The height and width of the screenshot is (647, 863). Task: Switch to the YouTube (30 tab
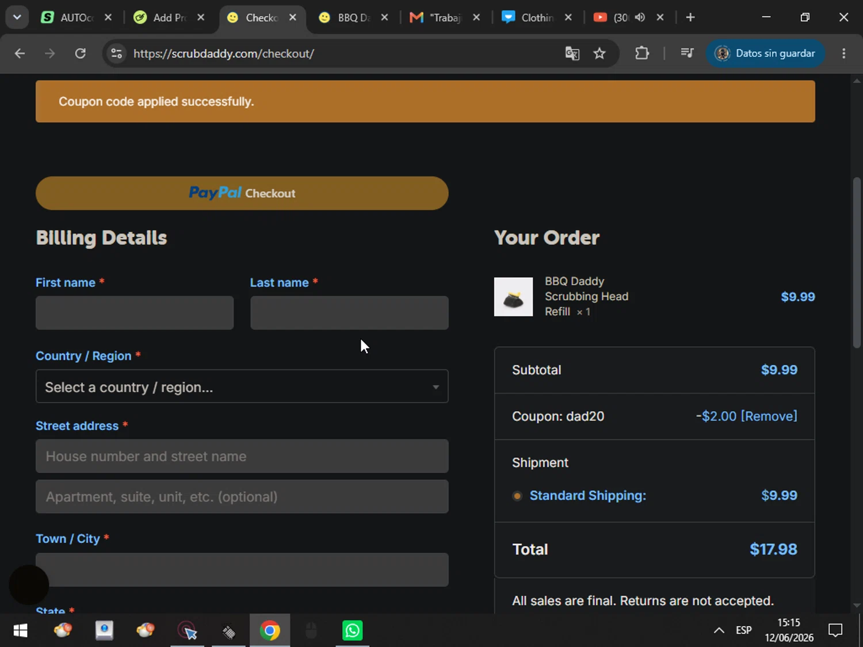(620, 17)
